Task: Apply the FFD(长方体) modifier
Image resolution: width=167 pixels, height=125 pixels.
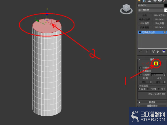Action: [x=160, y=15]
